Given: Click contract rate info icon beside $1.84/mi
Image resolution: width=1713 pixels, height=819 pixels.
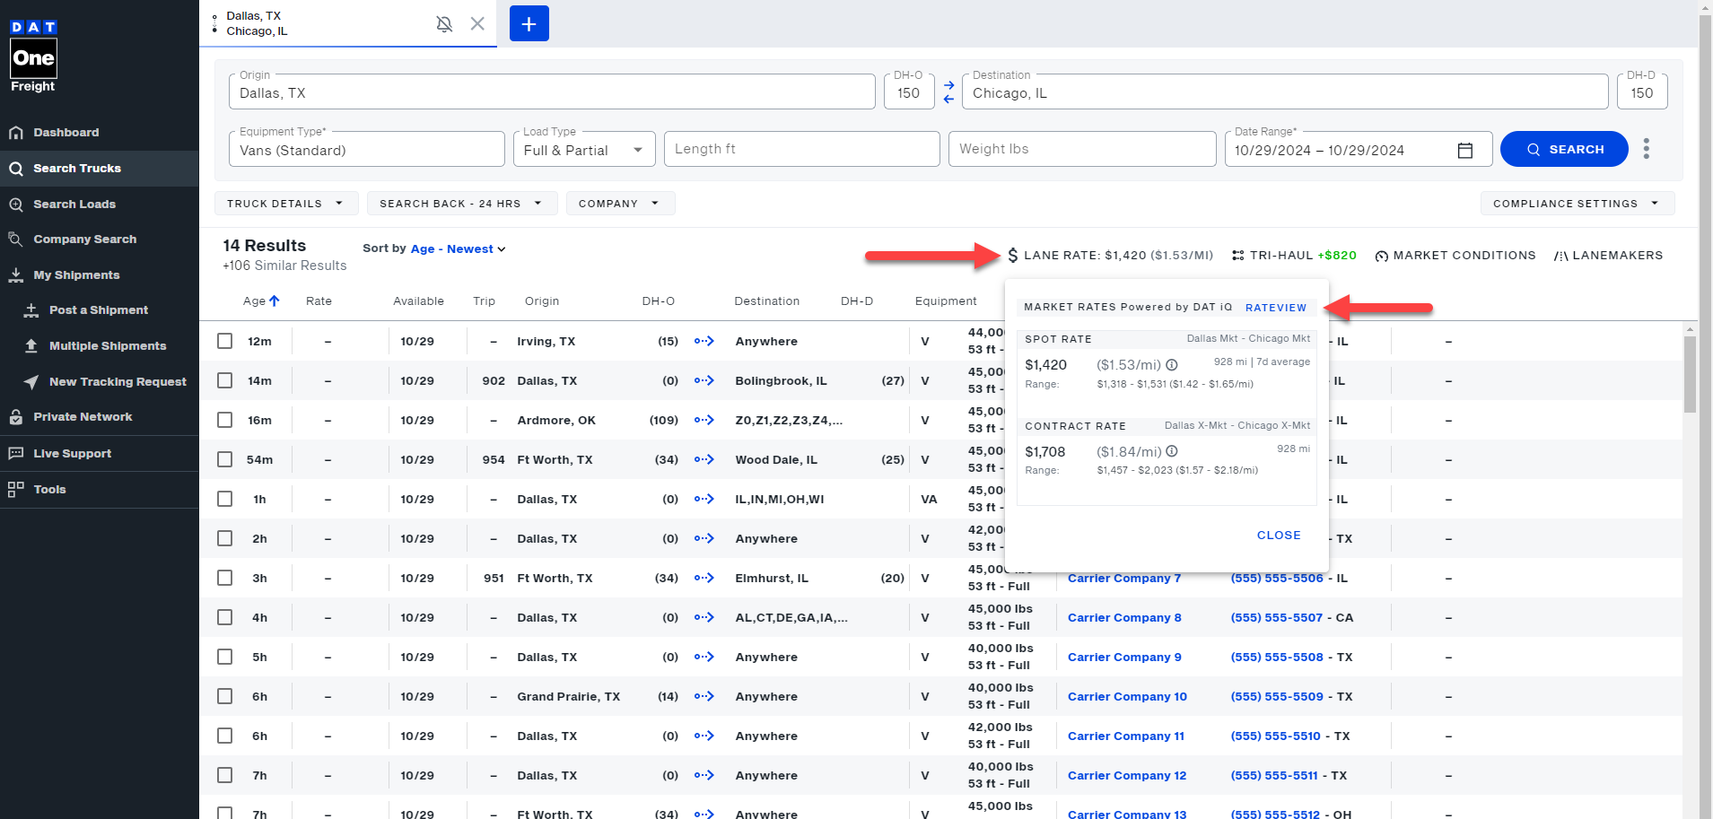Looking at the screenshot, I should [1172, 451].
